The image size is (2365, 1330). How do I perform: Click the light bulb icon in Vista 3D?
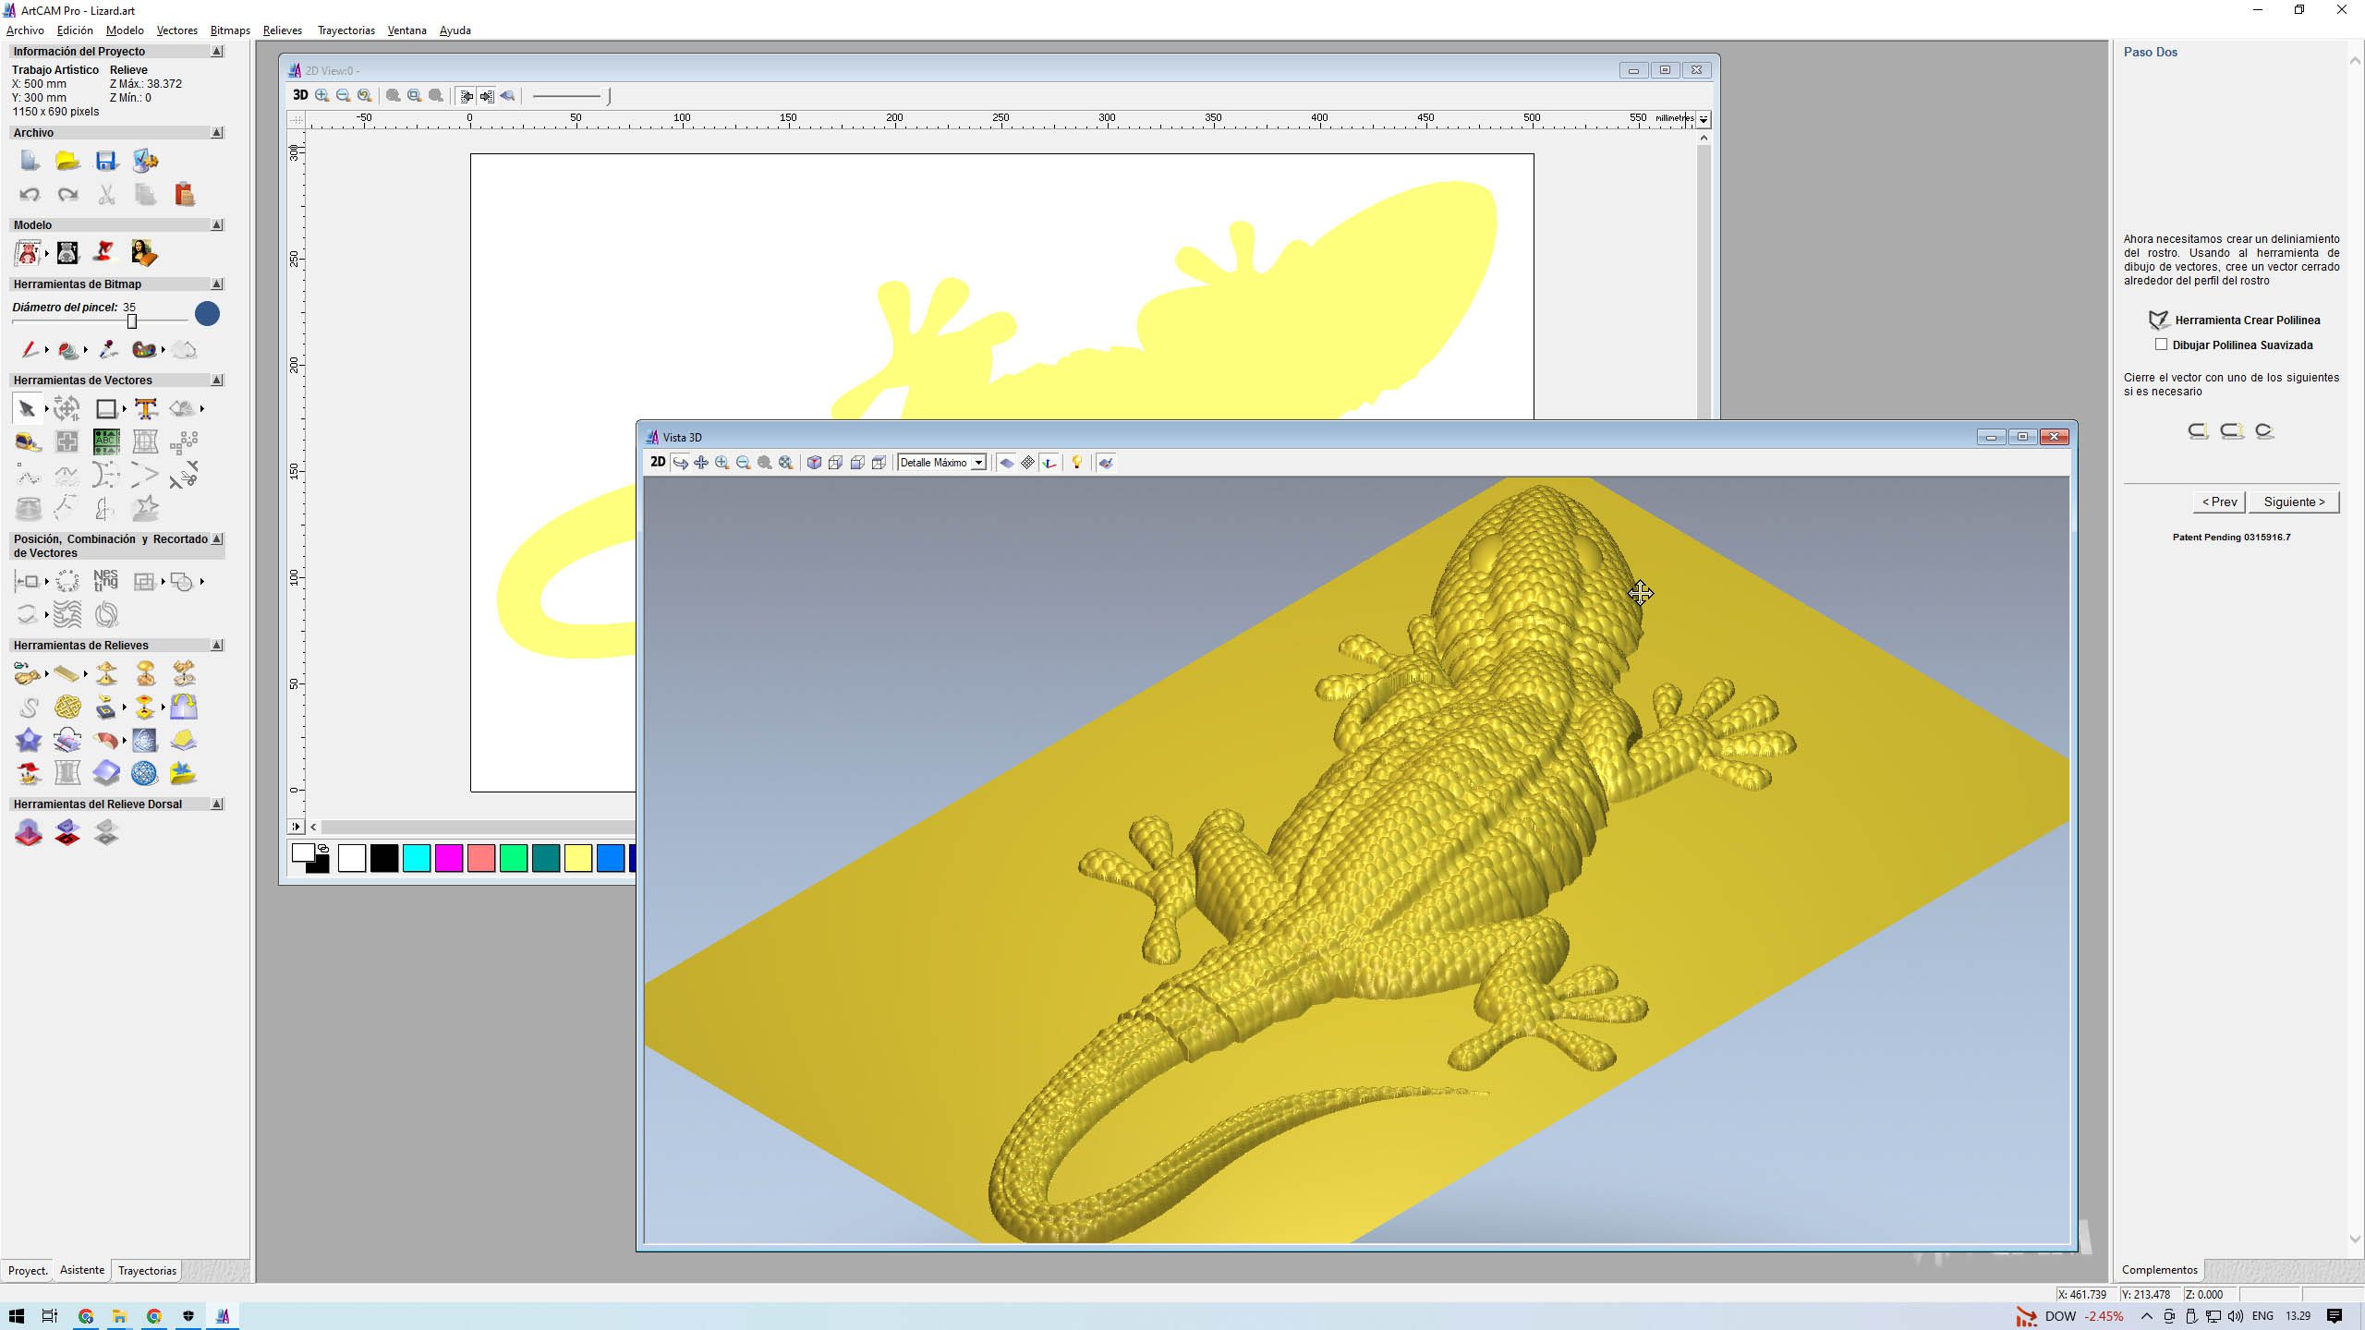tap(1076, 462)
